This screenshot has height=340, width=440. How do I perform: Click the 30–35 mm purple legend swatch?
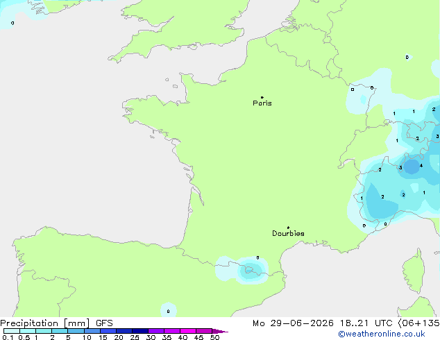pyautogui.click(x=156, y=331)
